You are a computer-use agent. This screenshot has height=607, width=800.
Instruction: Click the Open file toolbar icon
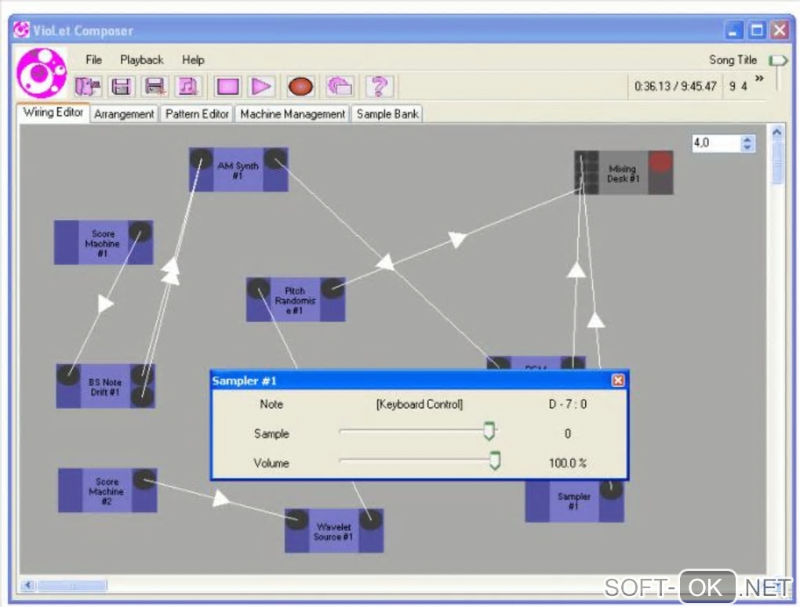pyautogui.click(x=88, y=86)
